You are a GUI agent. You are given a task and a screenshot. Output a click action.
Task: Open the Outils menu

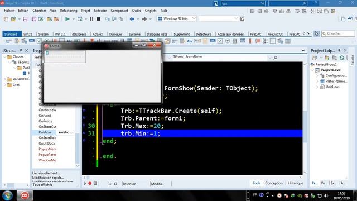136,11
